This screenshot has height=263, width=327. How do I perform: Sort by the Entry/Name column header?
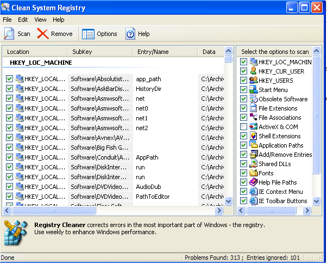coord(165,52)
